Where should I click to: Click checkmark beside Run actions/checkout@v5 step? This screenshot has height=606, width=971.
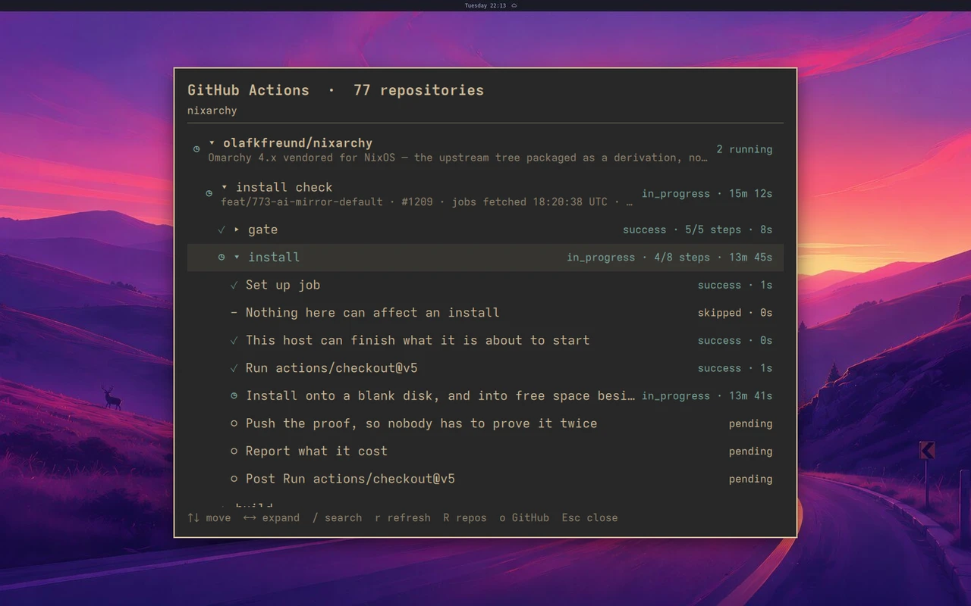[x=234, y=368]
